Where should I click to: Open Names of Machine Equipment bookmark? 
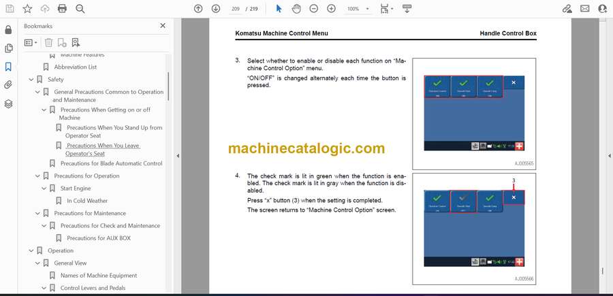[99, 276]
